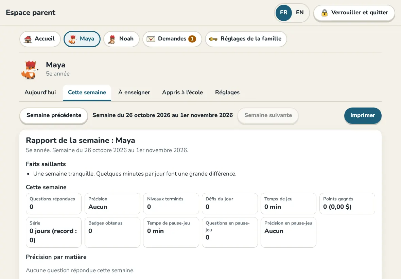Open Maya's Réglages tab

(x=227, y=93)
